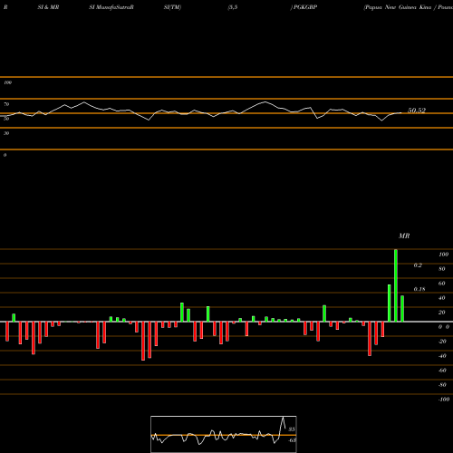Click the -20 label on MR axis
Screen dimensions: 453x453
(442, 342)
